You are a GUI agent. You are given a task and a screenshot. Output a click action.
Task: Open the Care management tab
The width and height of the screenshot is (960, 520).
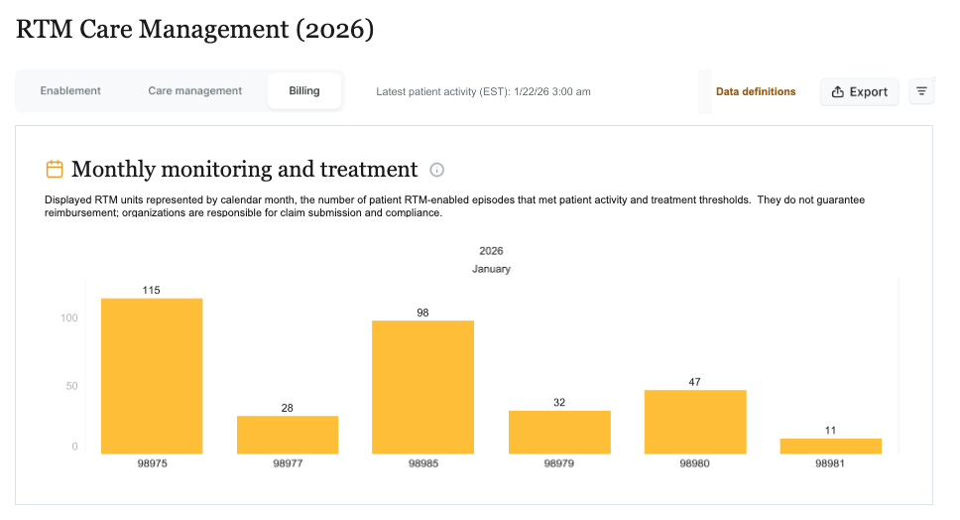(x=194, y=90)
